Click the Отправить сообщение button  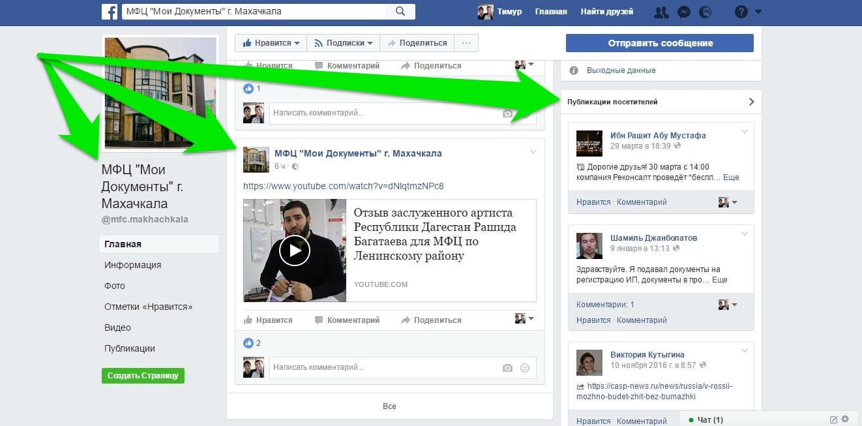tap(660, 43)
